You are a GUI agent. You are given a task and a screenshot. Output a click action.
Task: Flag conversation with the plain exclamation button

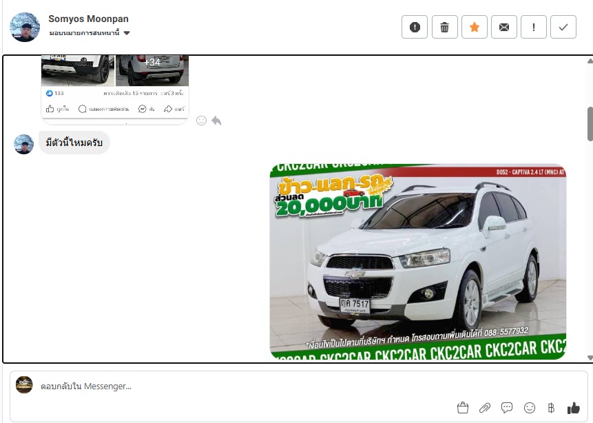pyautogui.click(x=534, y=27)
